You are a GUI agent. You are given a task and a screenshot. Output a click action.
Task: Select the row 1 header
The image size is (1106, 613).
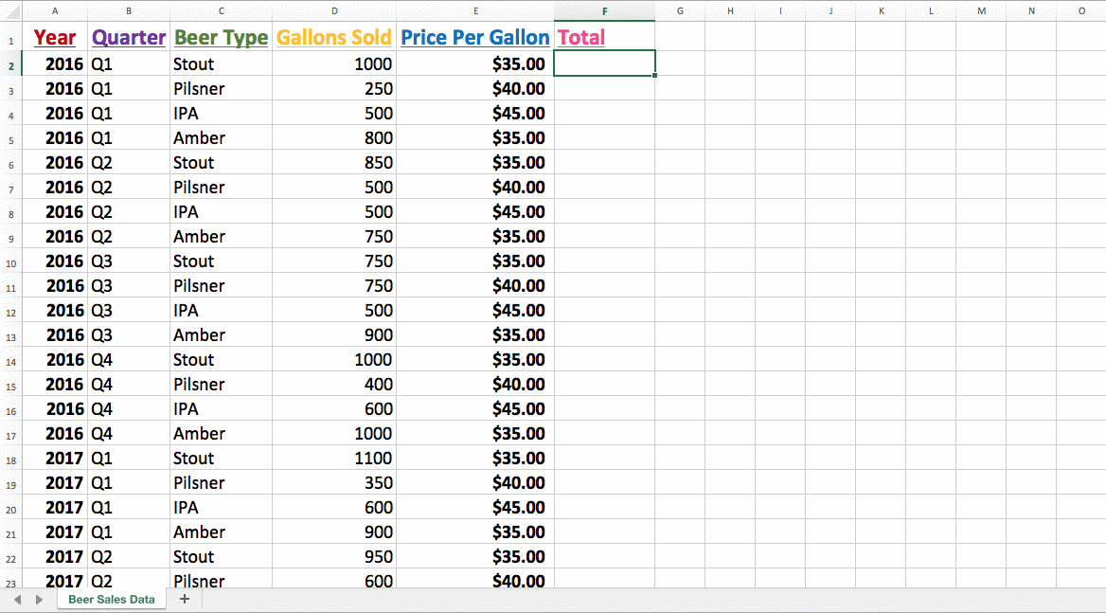pos(10,41)
